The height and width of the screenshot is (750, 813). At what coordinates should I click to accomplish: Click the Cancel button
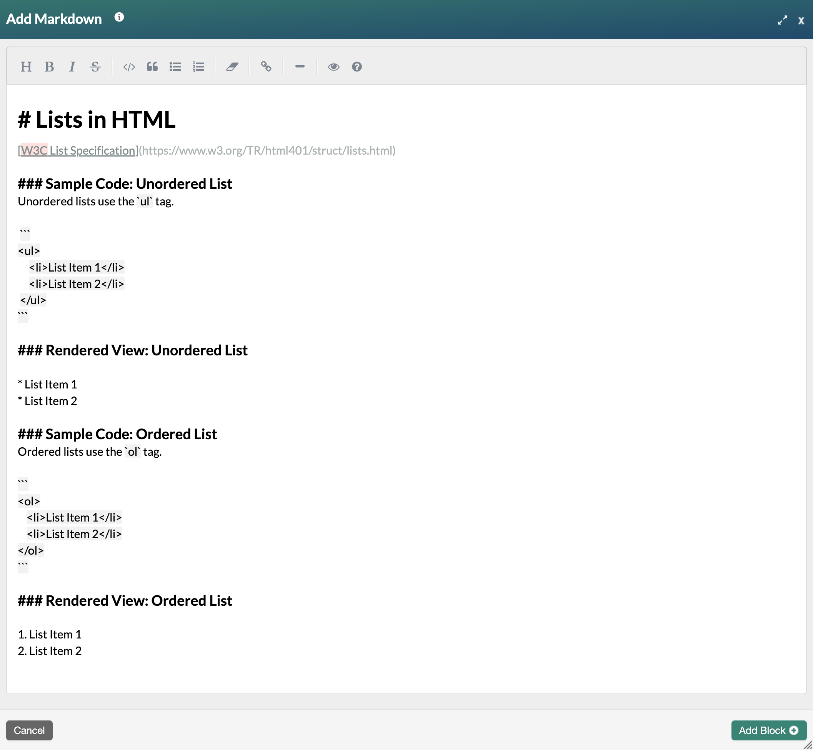pyautogui.click(x=29, y=730)
